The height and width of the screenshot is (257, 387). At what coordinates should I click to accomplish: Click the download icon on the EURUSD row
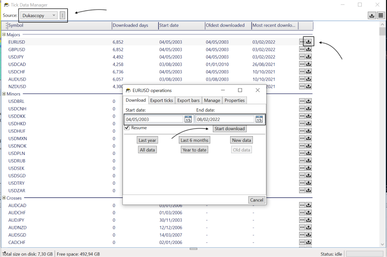tap(309, 42)
